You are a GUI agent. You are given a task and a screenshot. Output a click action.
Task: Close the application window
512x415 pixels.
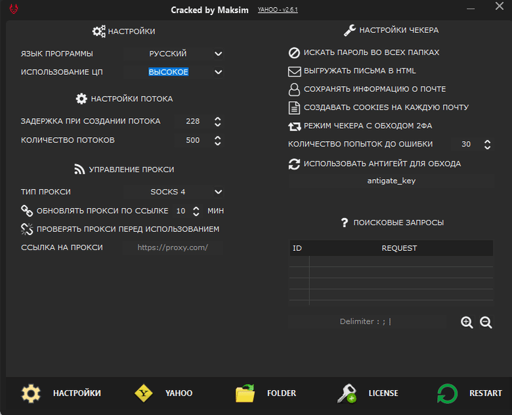(500, 6)
